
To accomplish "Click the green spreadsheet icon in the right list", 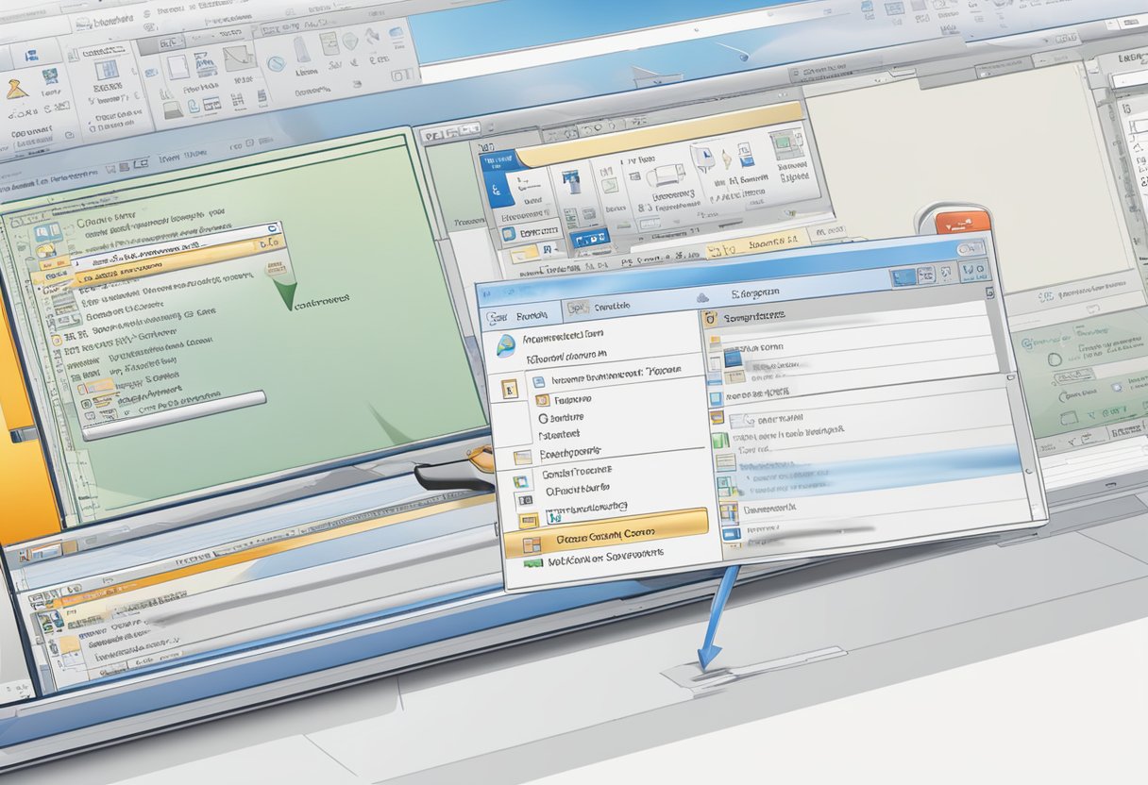I will [x=720, y=440].
